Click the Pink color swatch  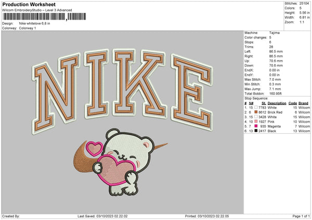click(256, 121)
